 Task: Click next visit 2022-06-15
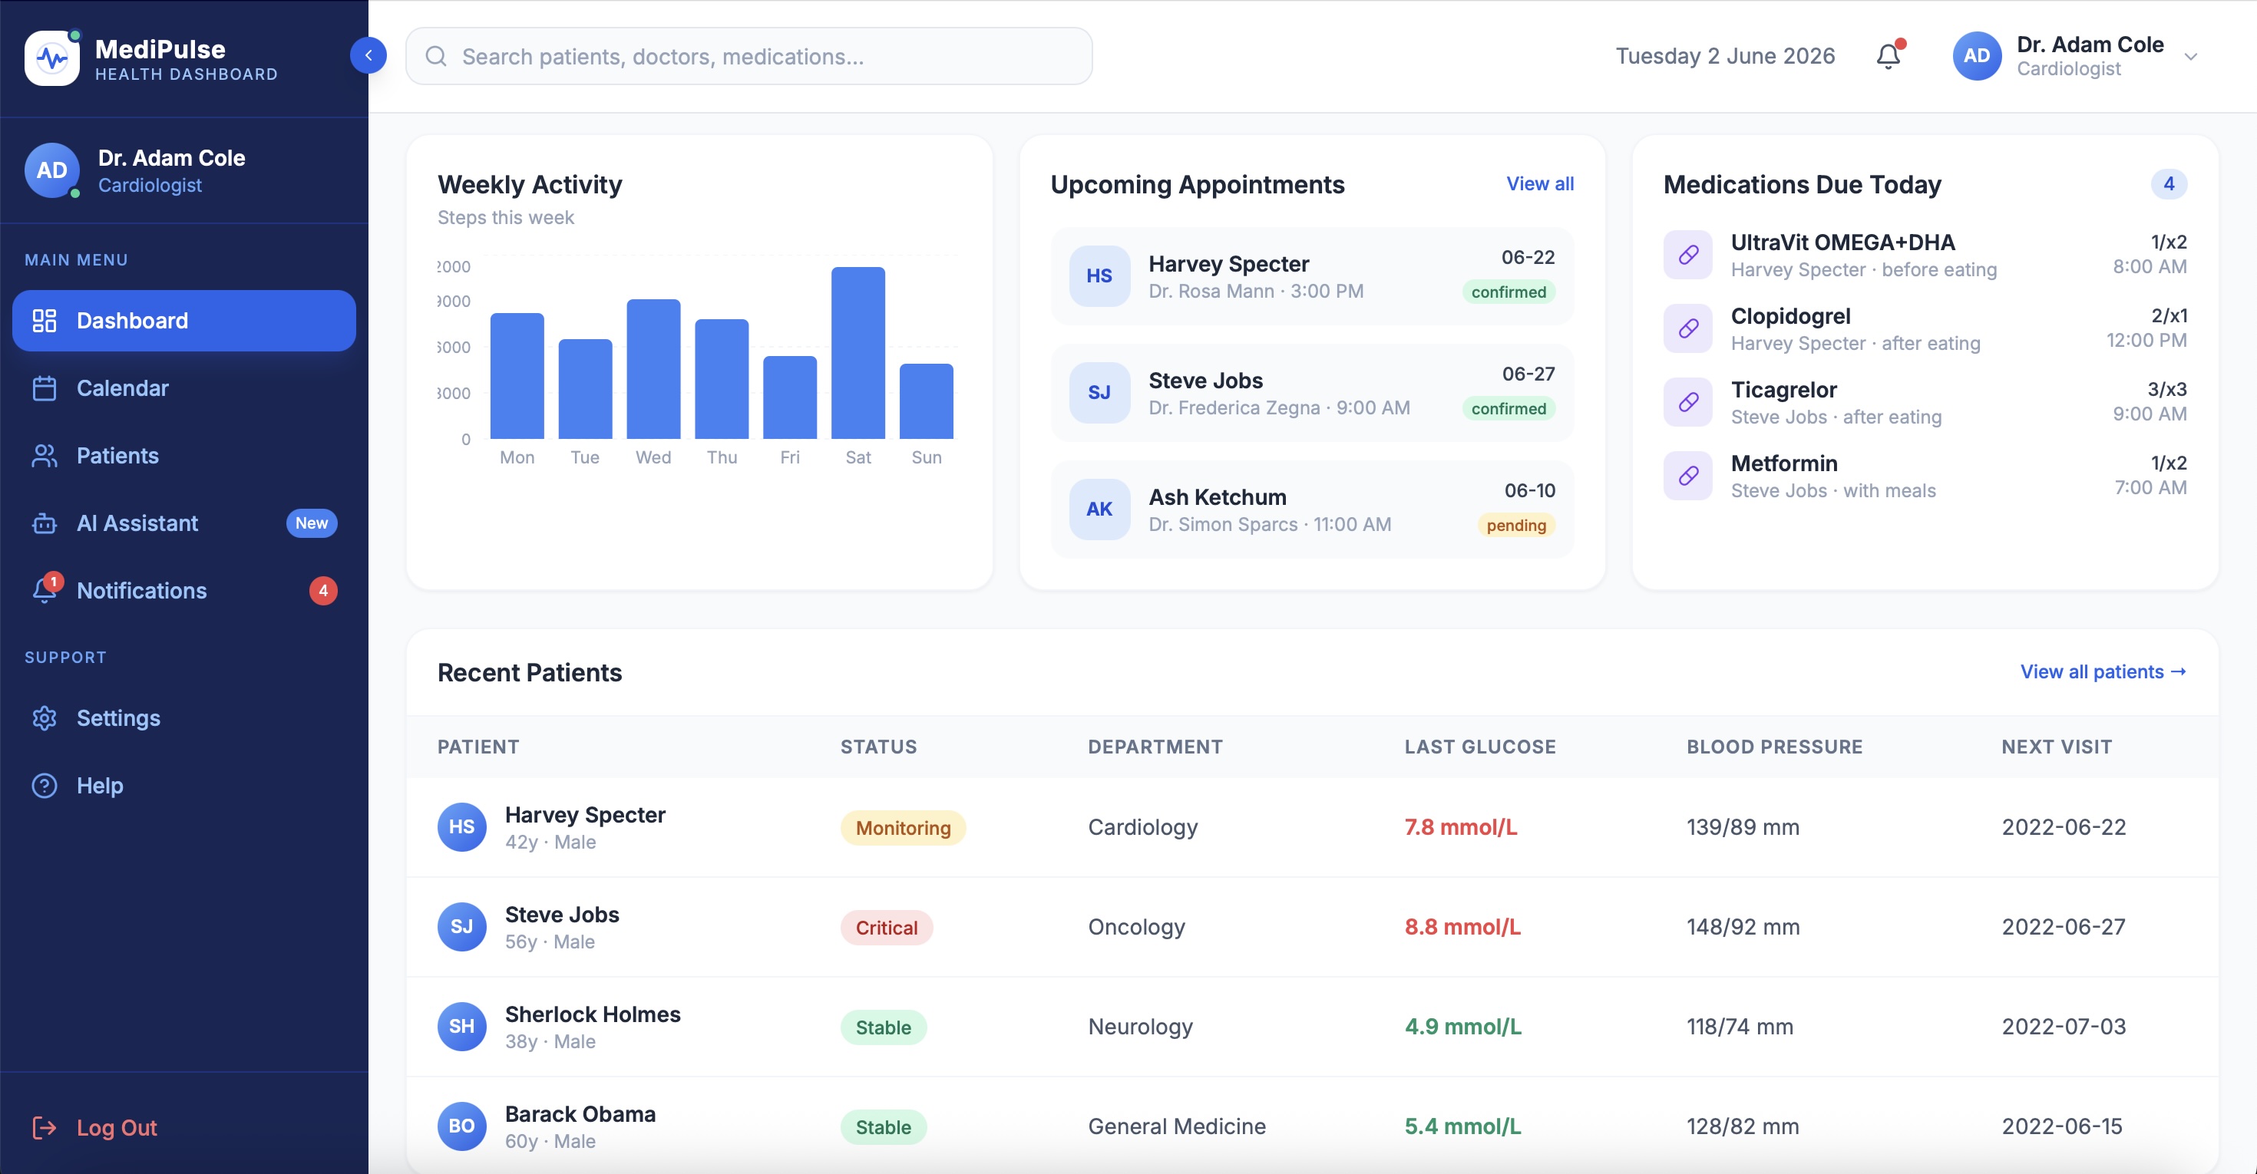coord(2061,1126)
